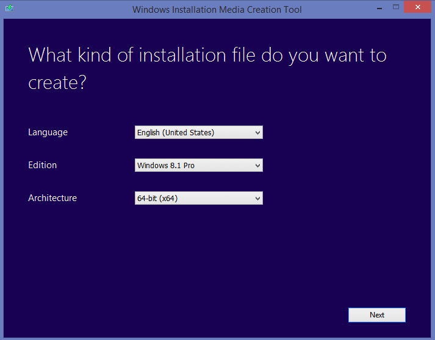Click the window title text in title bar

click(x=217, y=9)
